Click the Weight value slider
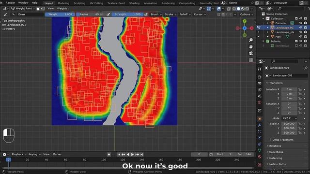This screenshot has width=310, height=174. click(60, 14)
